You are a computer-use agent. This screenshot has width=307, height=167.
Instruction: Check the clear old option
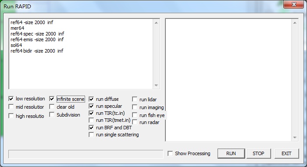(x=52, y=107)
